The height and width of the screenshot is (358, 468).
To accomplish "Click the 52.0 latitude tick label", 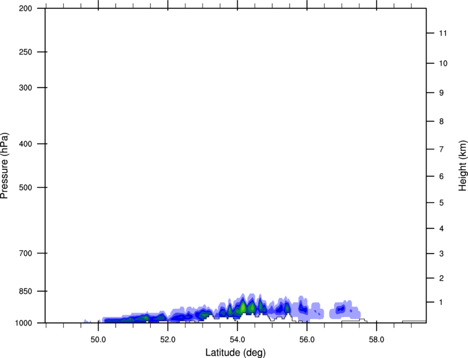I will pyautogui.click(x=168, y=340).
